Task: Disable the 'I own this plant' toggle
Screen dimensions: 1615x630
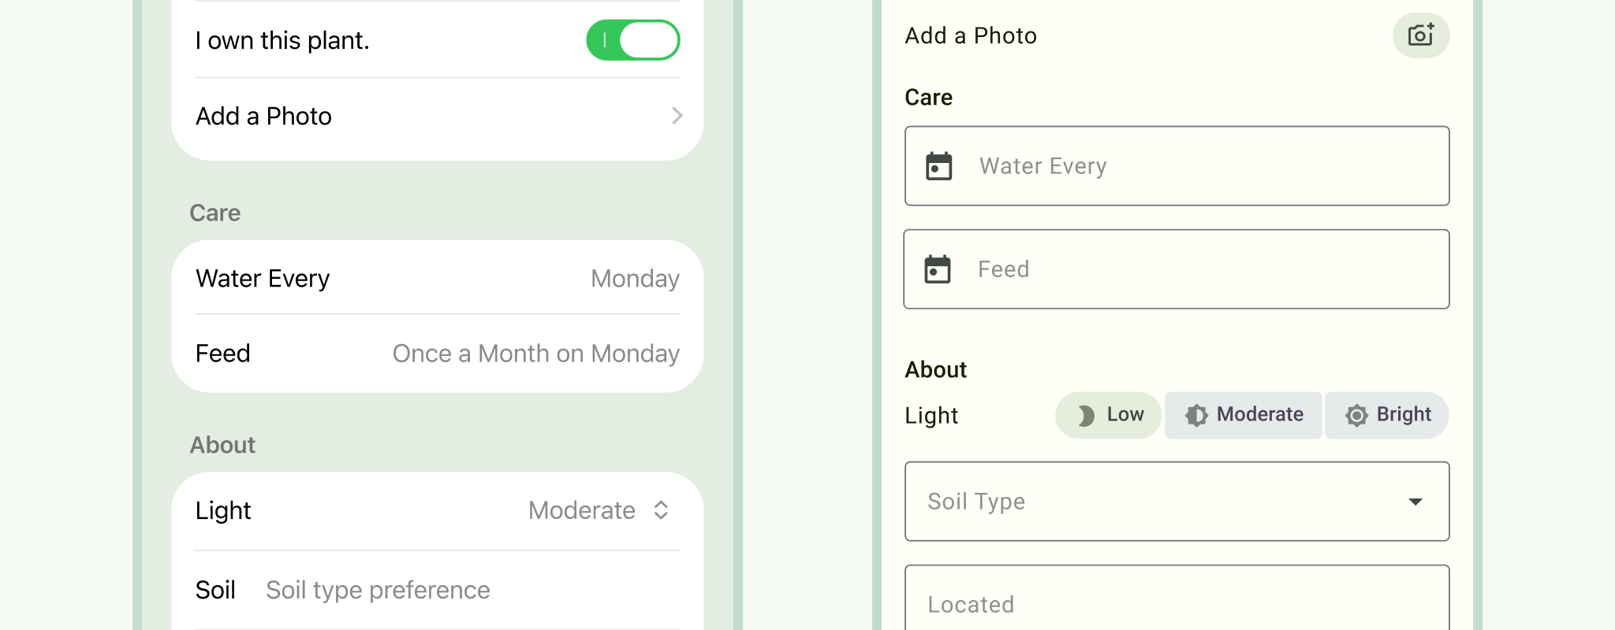Action: click(x=632, y=39)
